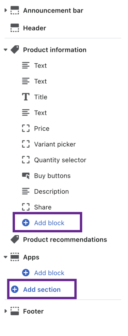This screenshot has width=128, height=336.
Task: Collapse the Product information section
Action: 6,50
